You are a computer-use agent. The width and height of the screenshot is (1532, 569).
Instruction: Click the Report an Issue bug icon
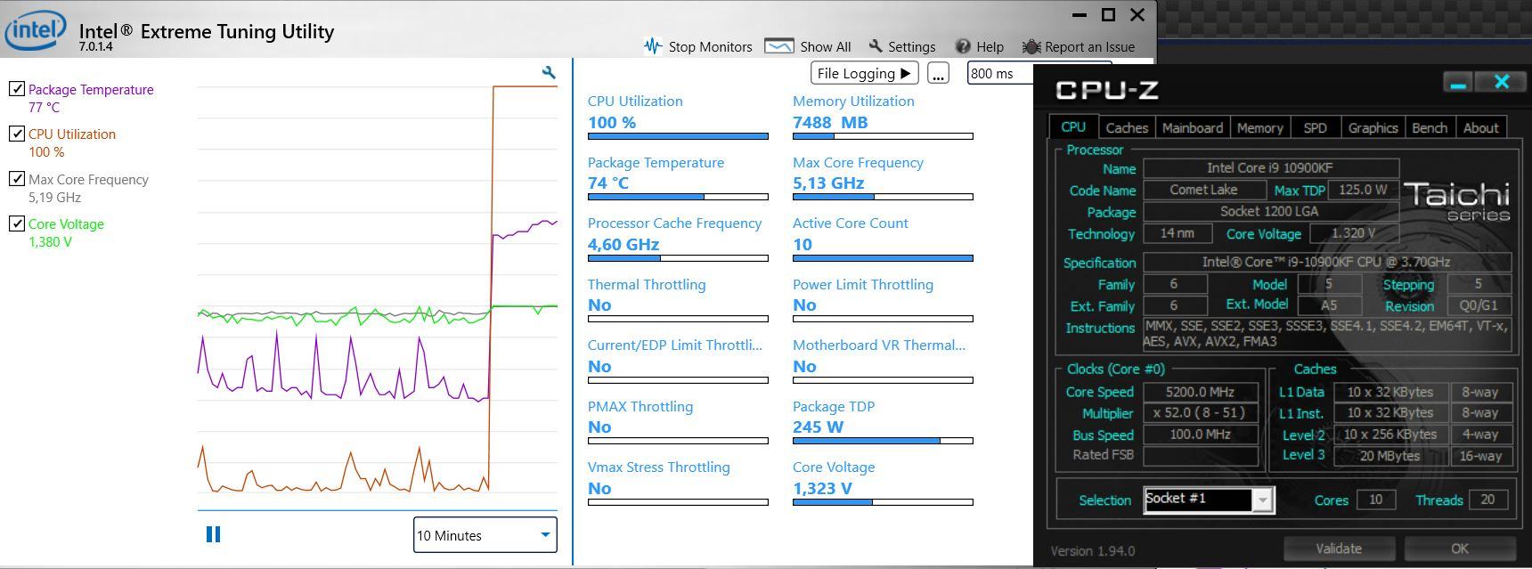pyautogui.click(x=1031, y=46)
